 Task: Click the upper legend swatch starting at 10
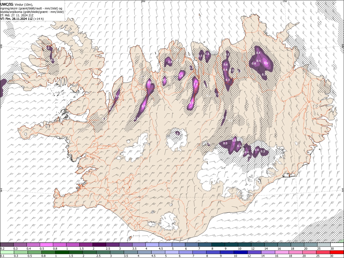coord(244,245)
